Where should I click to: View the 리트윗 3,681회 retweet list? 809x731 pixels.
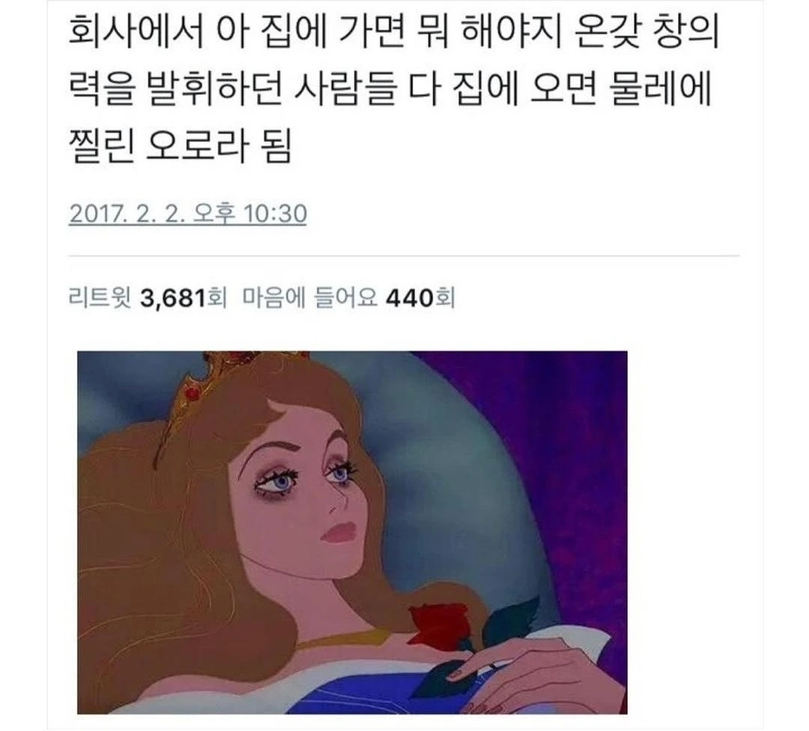(x=148, y=298)
